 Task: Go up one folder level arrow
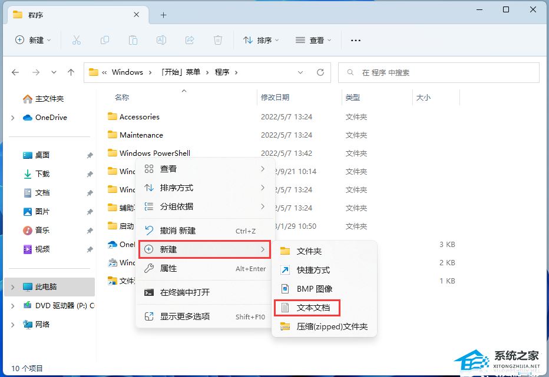pos(71,72)
